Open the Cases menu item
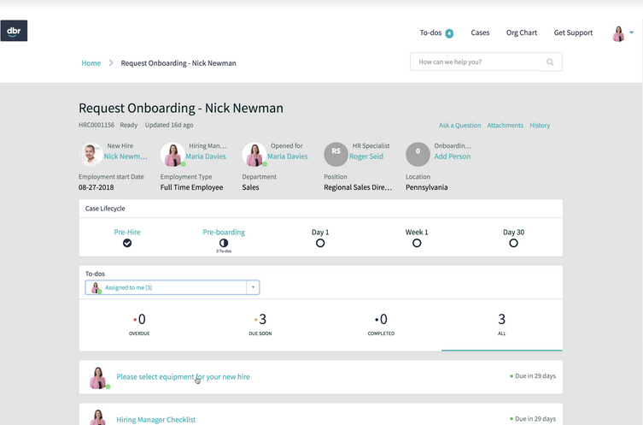Image resolution: width=643 pixels, height=425 pixels. coord(480,32)
